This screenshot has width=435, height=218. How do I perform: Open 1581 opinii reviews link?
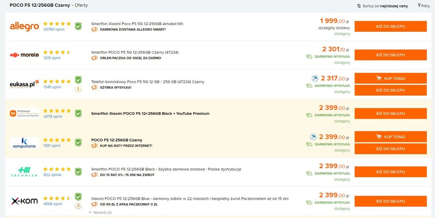[x=52, y=146]
